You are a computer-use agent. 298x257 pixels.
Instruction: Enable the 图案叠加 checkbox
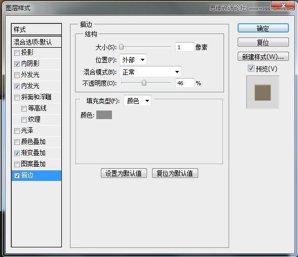pyautogui.click(x=17, y=164)
